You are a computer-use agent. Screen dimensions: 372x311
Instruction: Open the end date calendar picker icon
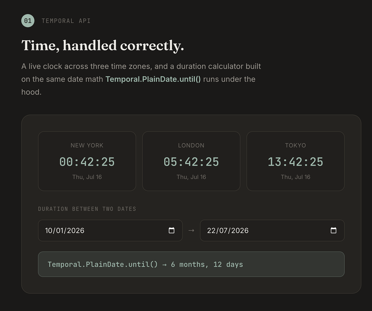[x=333, y=230]
